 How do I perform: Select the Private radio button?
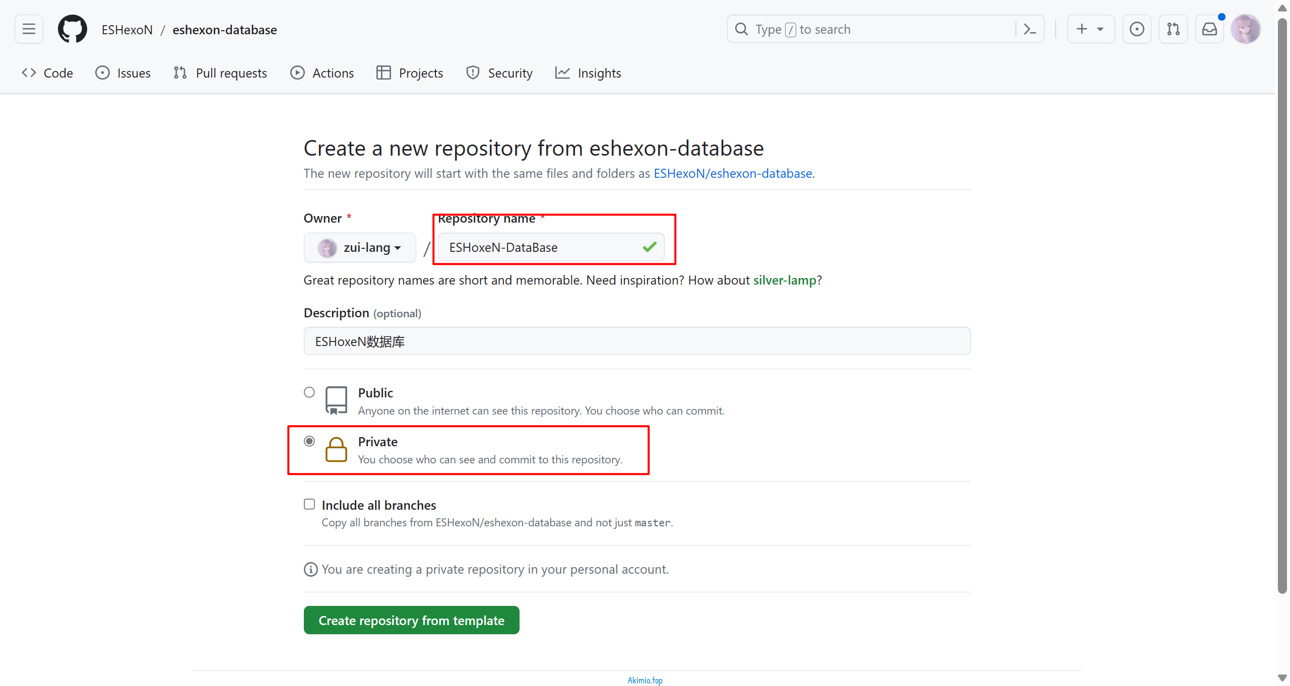[309, 441]
